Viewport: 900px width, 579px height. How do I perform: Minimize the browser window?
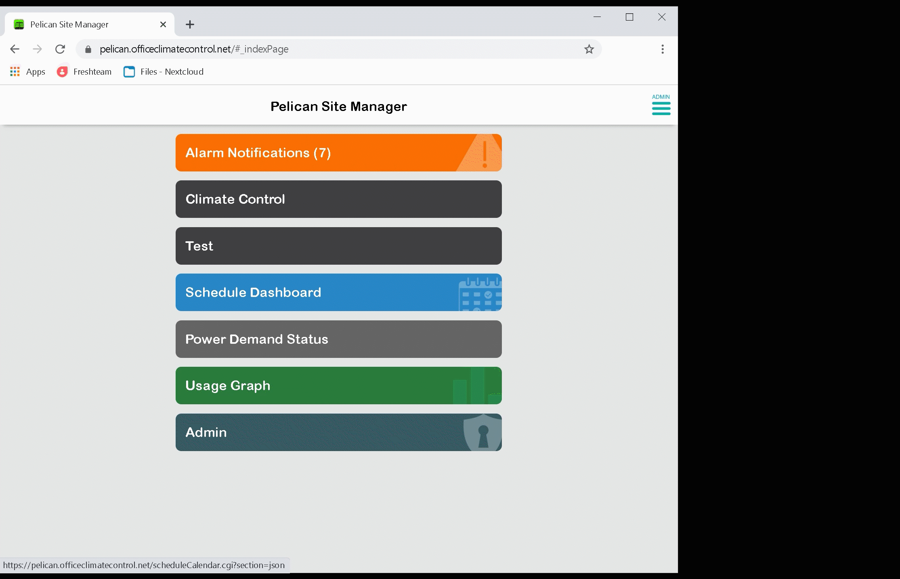click(x=597, y=17)
